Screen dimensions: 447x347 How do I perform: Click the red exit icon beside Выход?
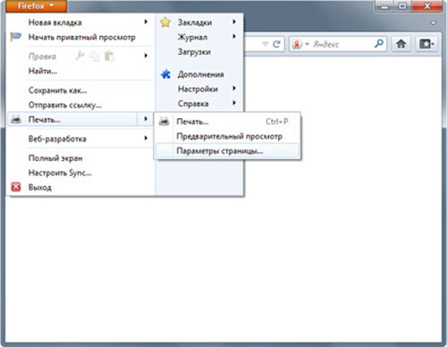pos(16,187)
